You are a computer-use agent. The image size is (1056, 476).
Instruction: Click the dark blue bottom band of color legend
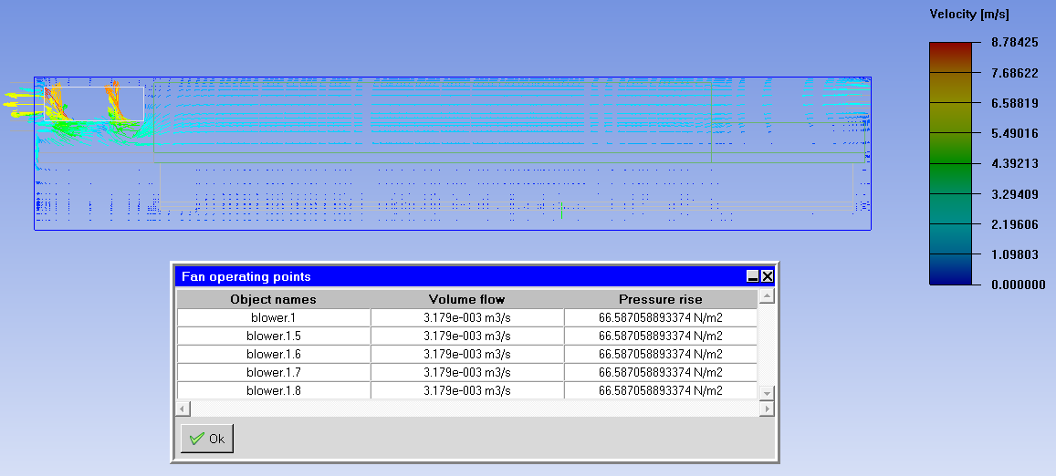[951, 269]
